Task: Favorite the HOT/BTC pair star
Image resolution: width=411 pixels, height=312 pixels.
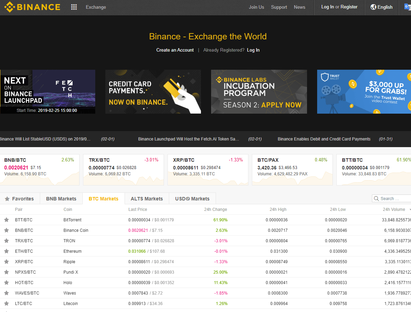Action: point(7,283)
